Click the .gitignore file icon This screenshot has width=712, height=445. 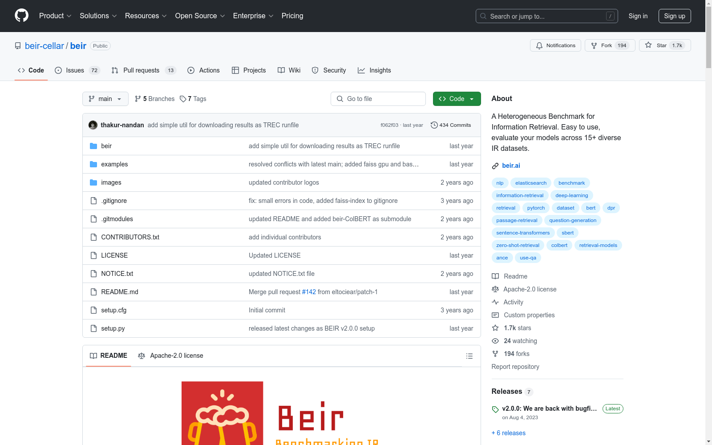[93, 201]
